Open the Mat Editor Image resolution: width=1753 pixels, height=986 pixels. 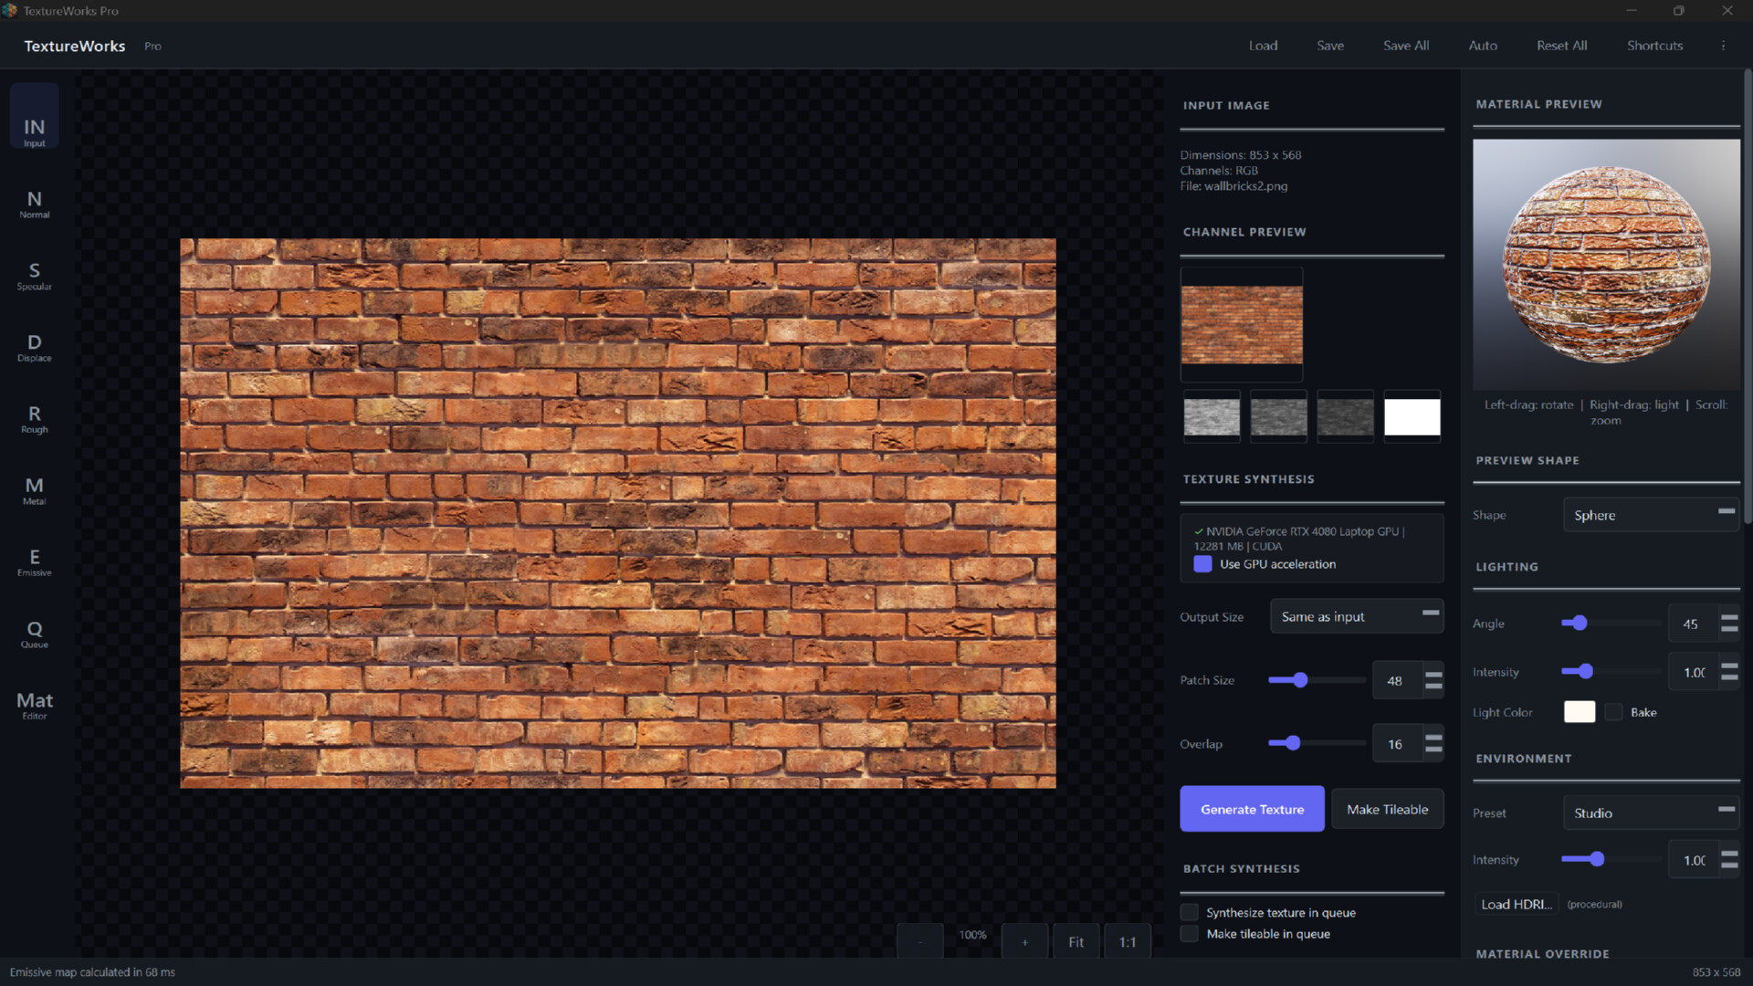click(x=34, y=704)
